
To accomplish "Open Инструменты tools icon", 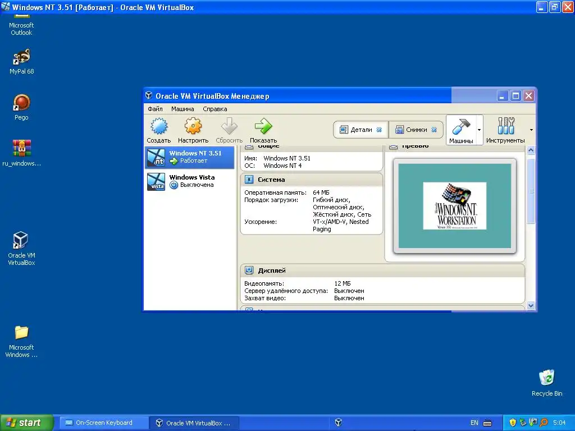I will pyautogui.click(x=506, y=126).
